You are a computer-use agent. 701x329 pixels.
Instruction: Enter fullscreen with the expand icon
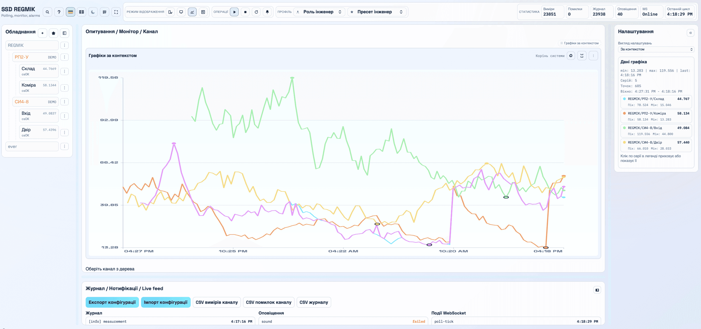coord(116,12)
